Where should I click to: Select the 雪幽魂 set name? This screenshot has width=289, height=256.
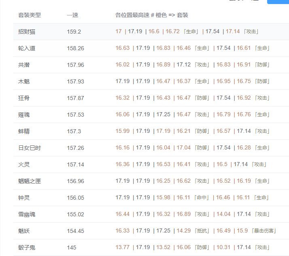coord(27,214)
